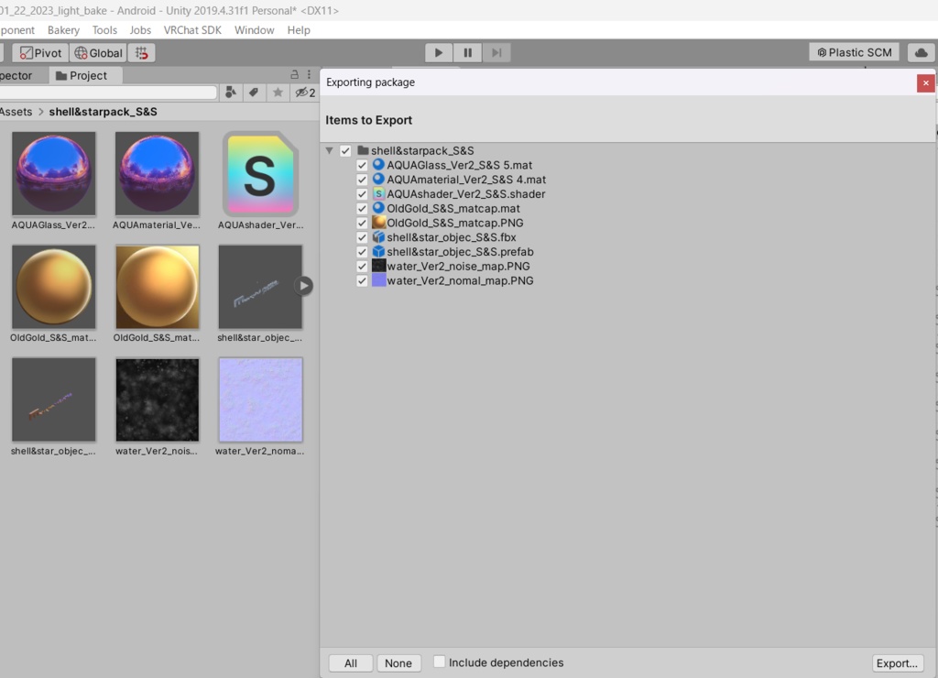Open the Window menu

tap(255, 30)
